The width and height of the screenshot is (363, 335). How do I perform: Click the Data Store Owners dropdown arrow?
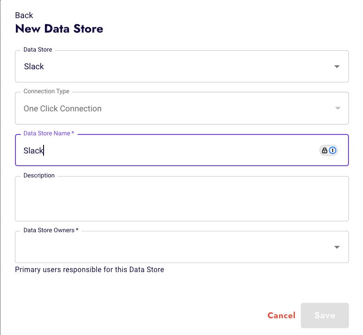337,247
